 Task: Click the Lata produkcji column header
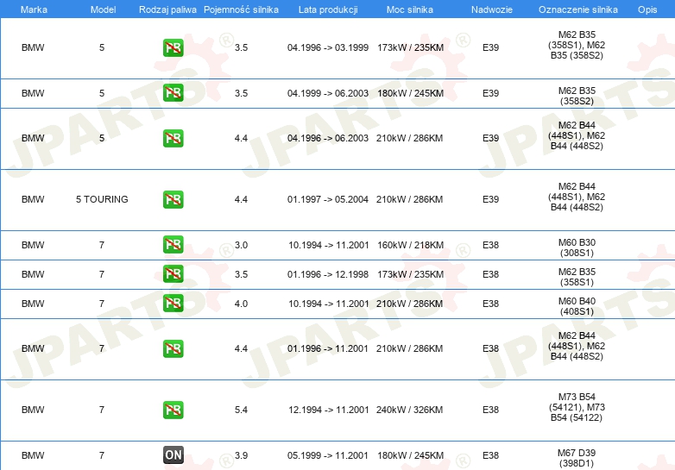328,9
